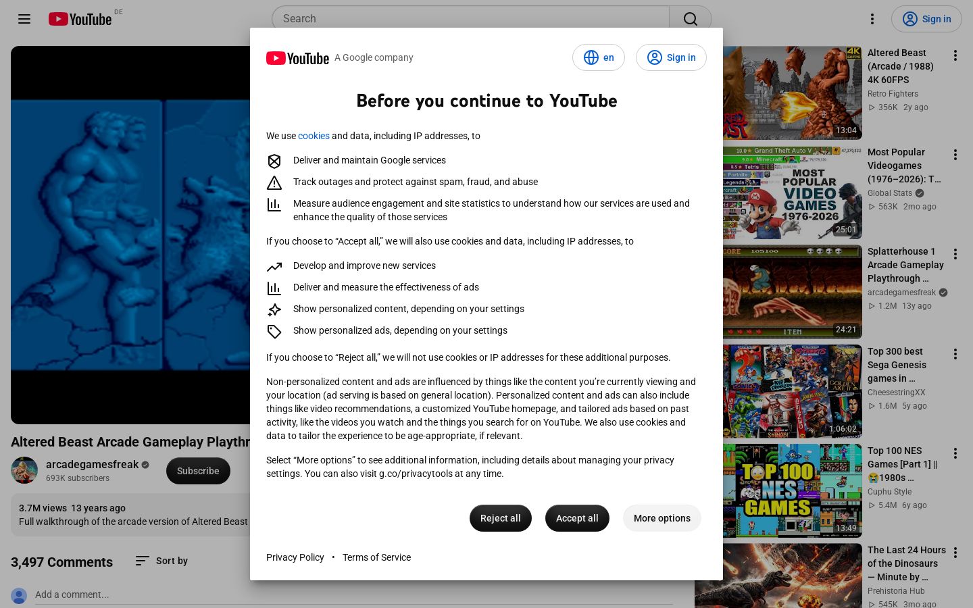This screenshot has height=608, width=973.
Task: Open the Last 24 Hours of Dinosaurs thumbnail
Action: [793, 576]
